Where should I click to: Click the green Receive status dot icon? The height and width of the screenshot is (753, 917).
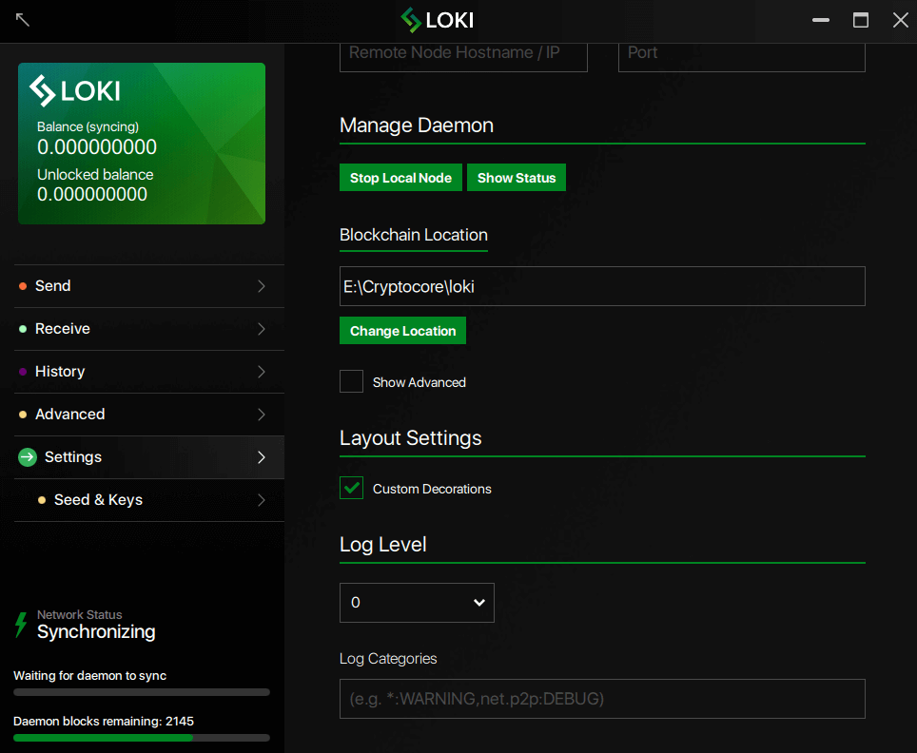click(23, 329)
